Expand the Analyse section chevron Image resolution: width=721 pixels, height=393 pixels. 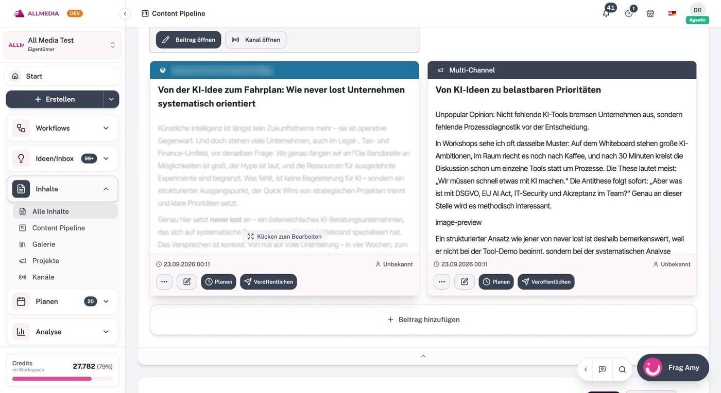[106, 332]
